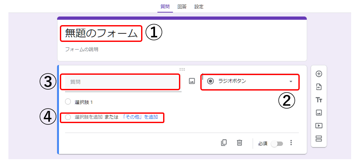Click the 無題のフォーム form title

point(101,34)
